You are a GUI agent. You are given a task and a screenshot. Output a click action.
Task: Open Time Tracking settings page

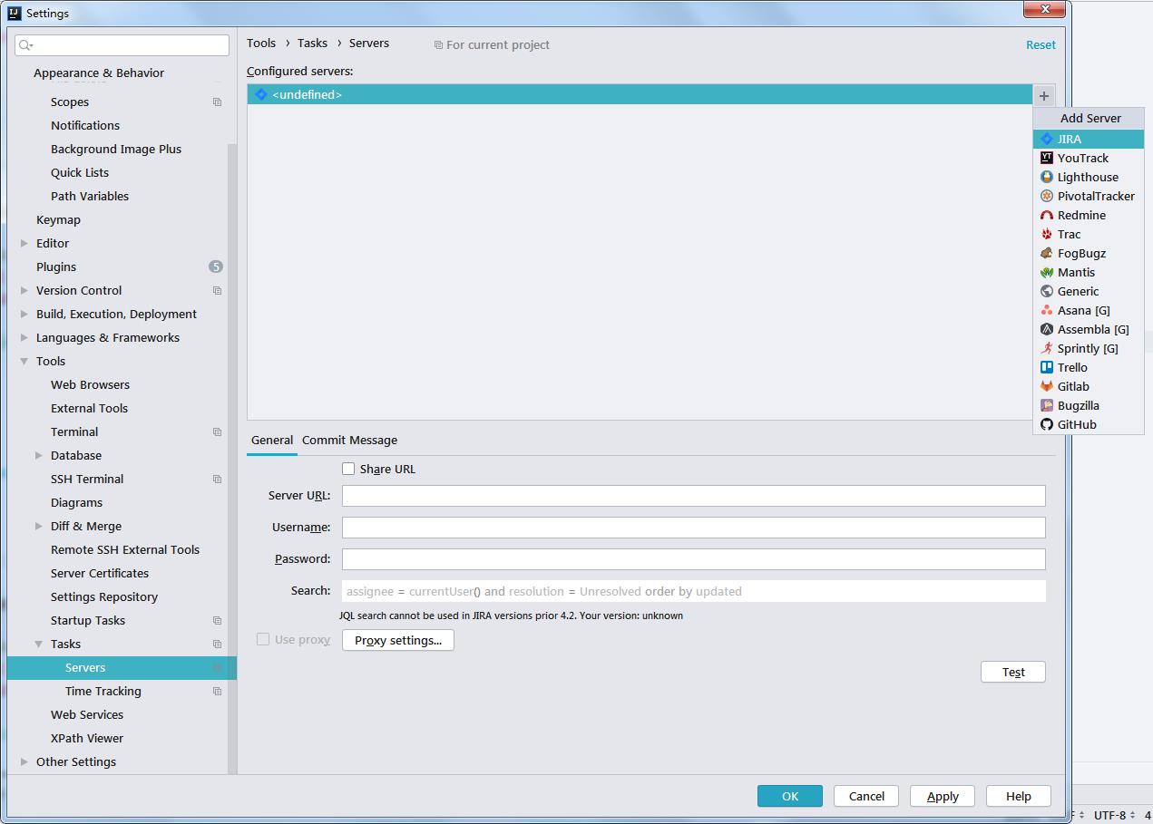(103, 691)
